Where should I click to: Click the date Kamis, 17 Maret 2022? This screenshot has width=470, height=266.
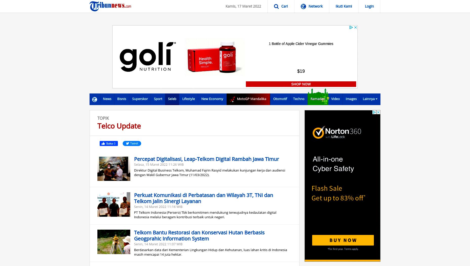tap(243, 6)
